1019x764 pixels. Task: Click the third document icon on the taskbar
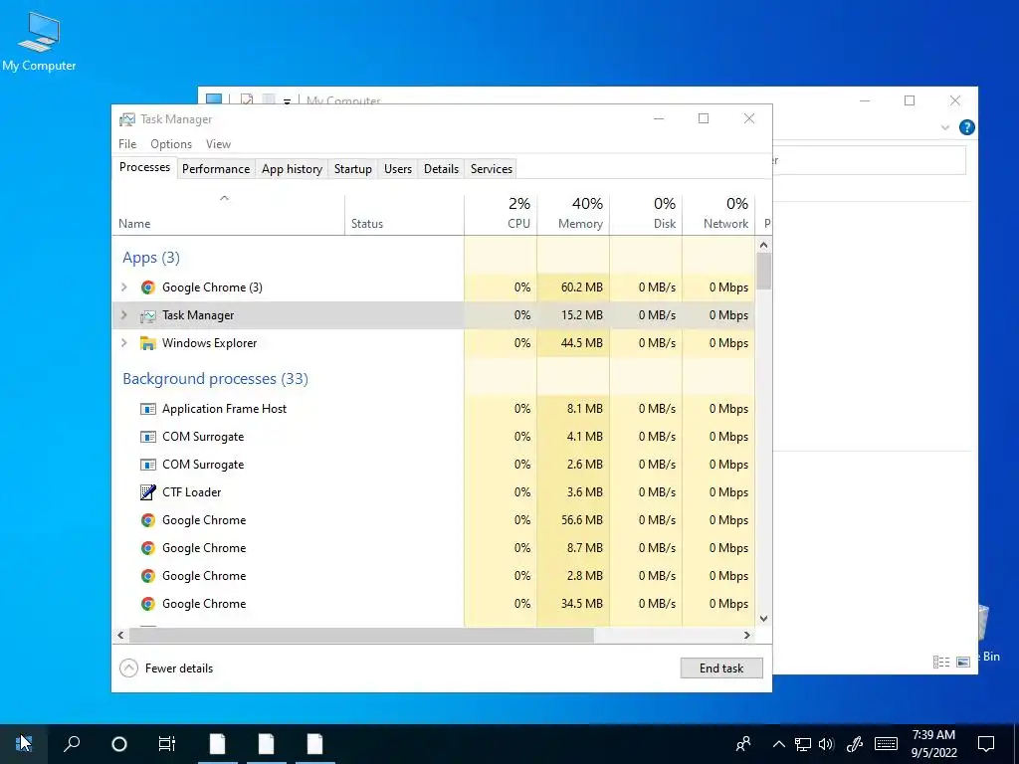pyautogui.click(x=314, y=744)
